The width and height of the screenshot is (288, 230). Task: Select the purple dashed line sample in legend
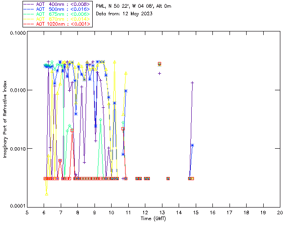pyautogui.click(x=29, y=4)
